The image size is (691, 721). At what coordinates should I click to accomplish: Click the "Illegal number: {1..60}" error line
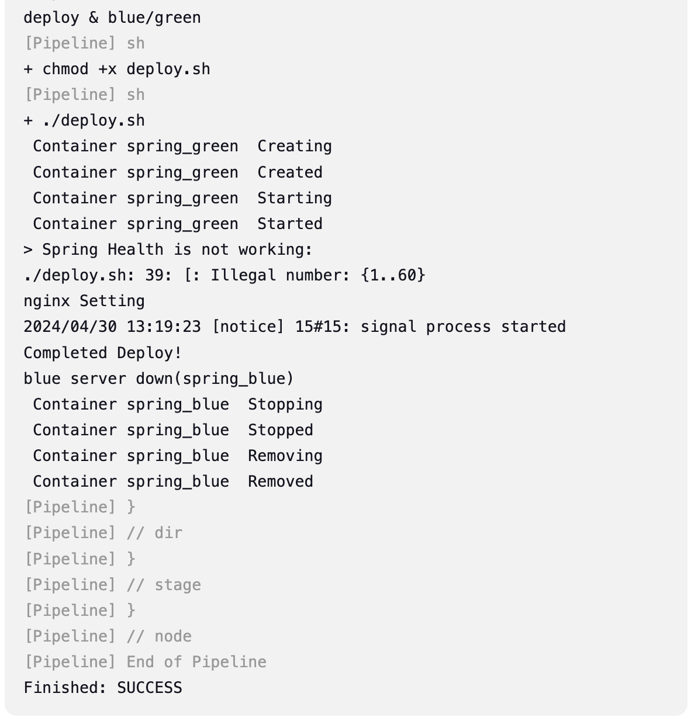point(224,275)
